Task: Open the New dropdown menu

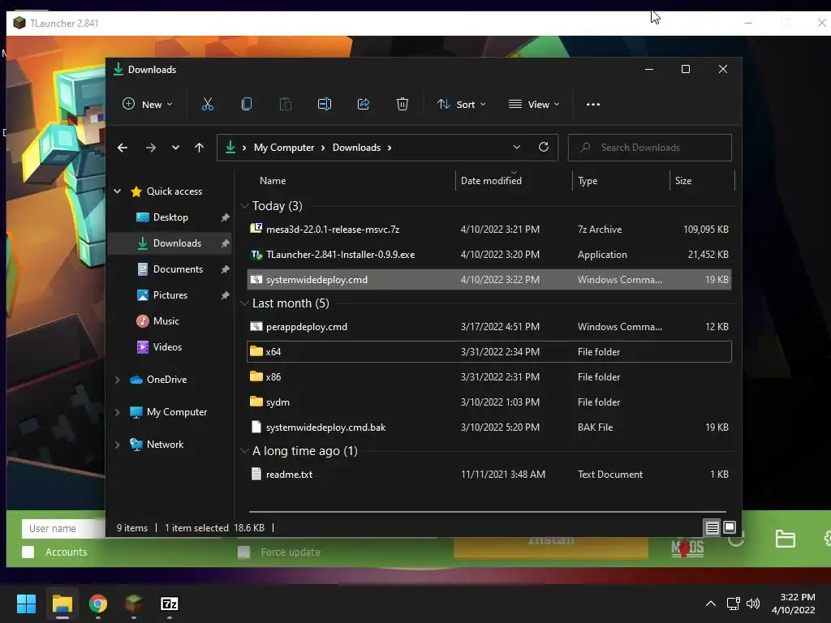Action: tap(148, 105)
